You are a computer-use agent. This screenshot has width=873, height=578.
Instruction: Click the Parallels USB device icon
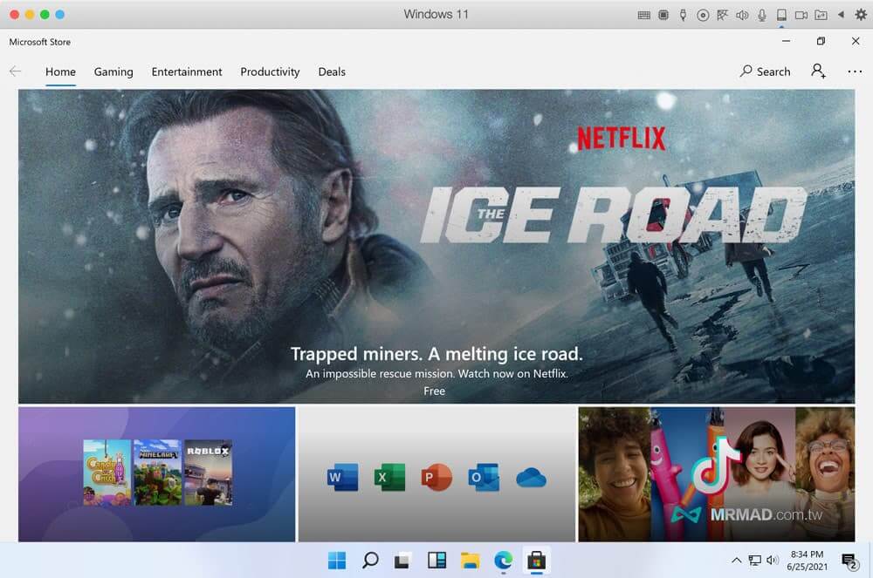click(683, 15)
